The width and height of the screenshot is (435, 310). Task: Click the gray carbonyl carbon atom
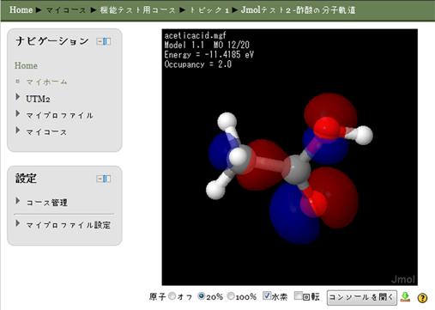(296, 171)
